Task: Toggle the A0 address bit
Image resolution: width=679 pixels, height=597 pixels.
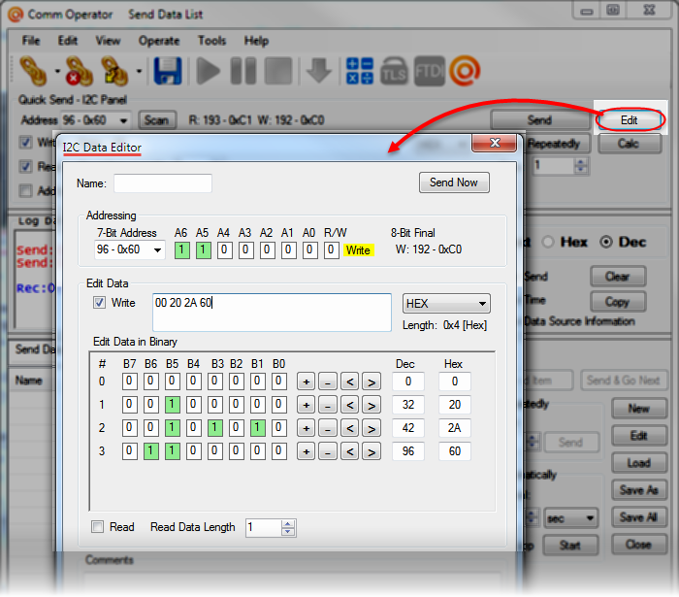Action: pos(309,250)
